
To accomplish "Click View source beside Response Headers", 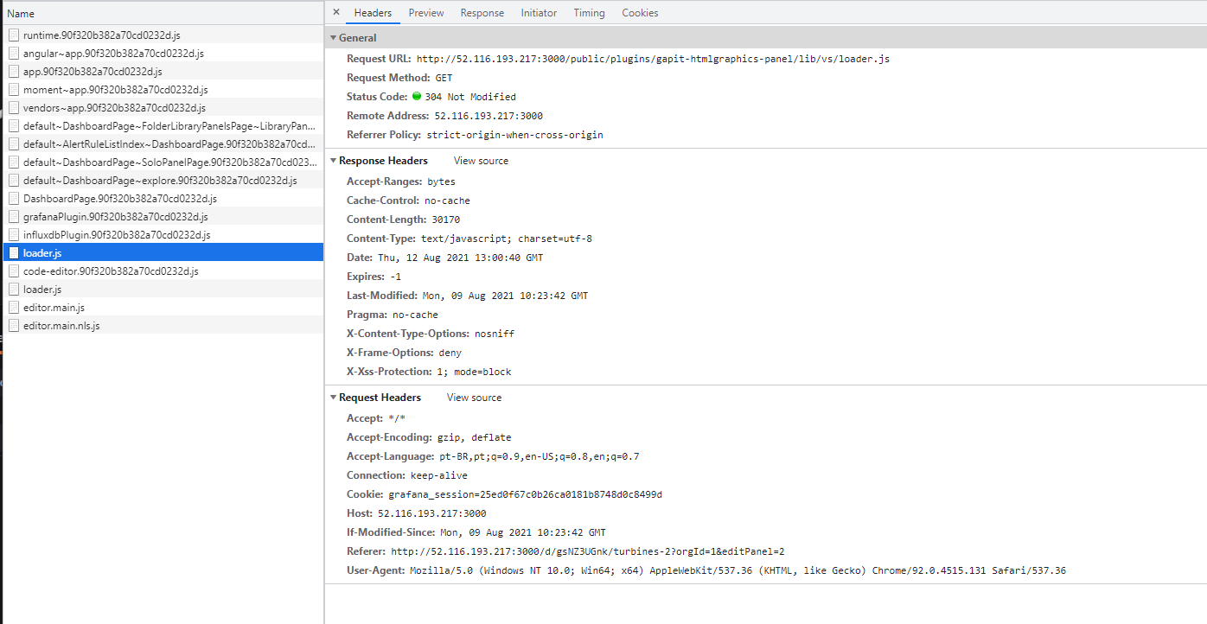I will pos(481,160).
